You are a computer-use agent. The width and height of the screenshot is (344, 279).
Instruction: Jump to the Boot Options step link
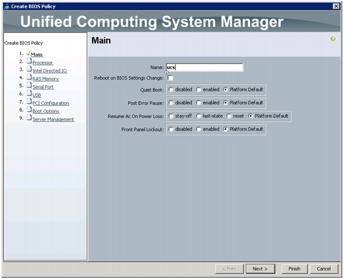[46, 111]
